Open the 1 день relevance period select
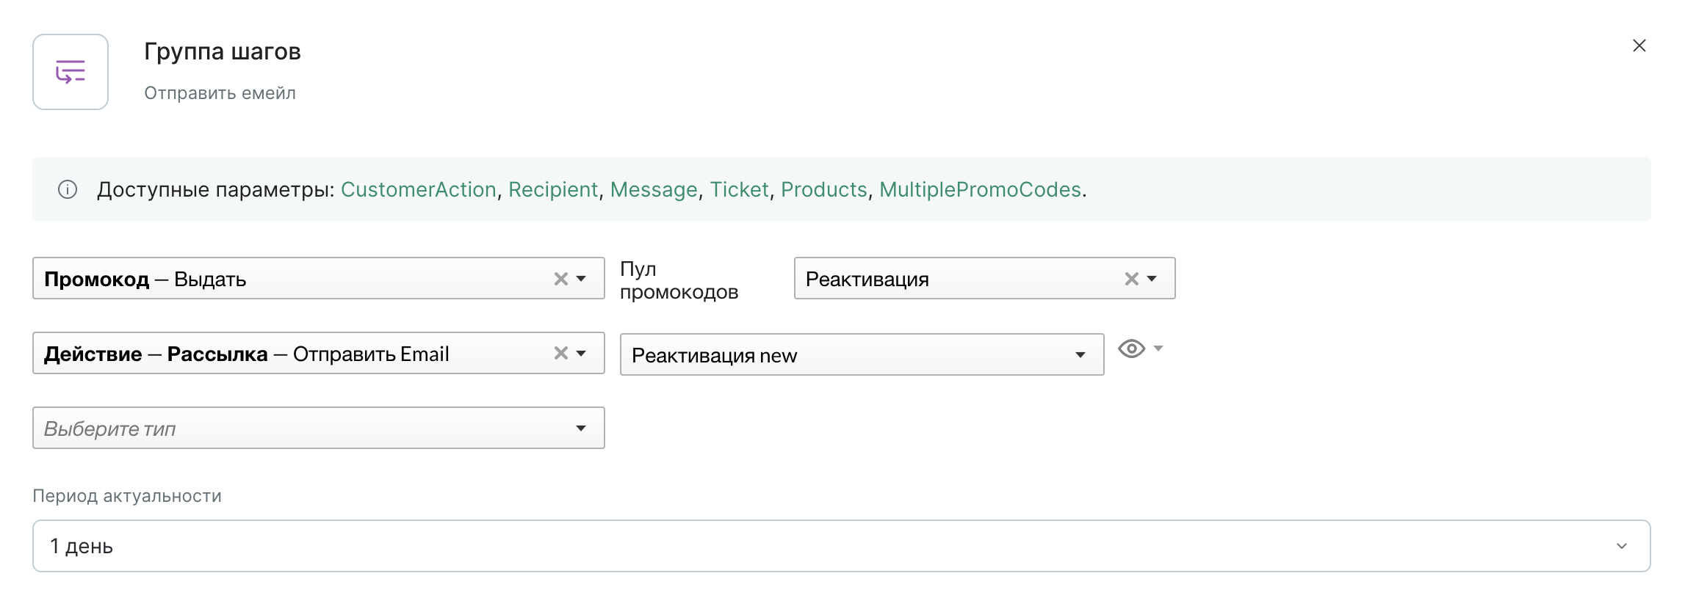The height and width of the screenshot is (609, 1685). point(842,546)
